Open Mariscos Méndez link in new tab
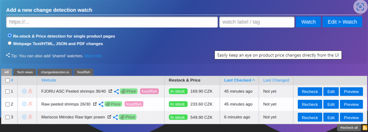The image size is (368, 132). tap(109, 117)
